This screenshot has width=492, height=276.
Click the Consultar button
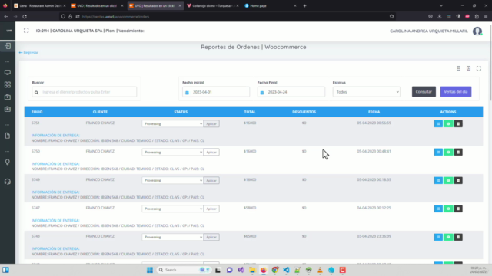click(424, 92)
